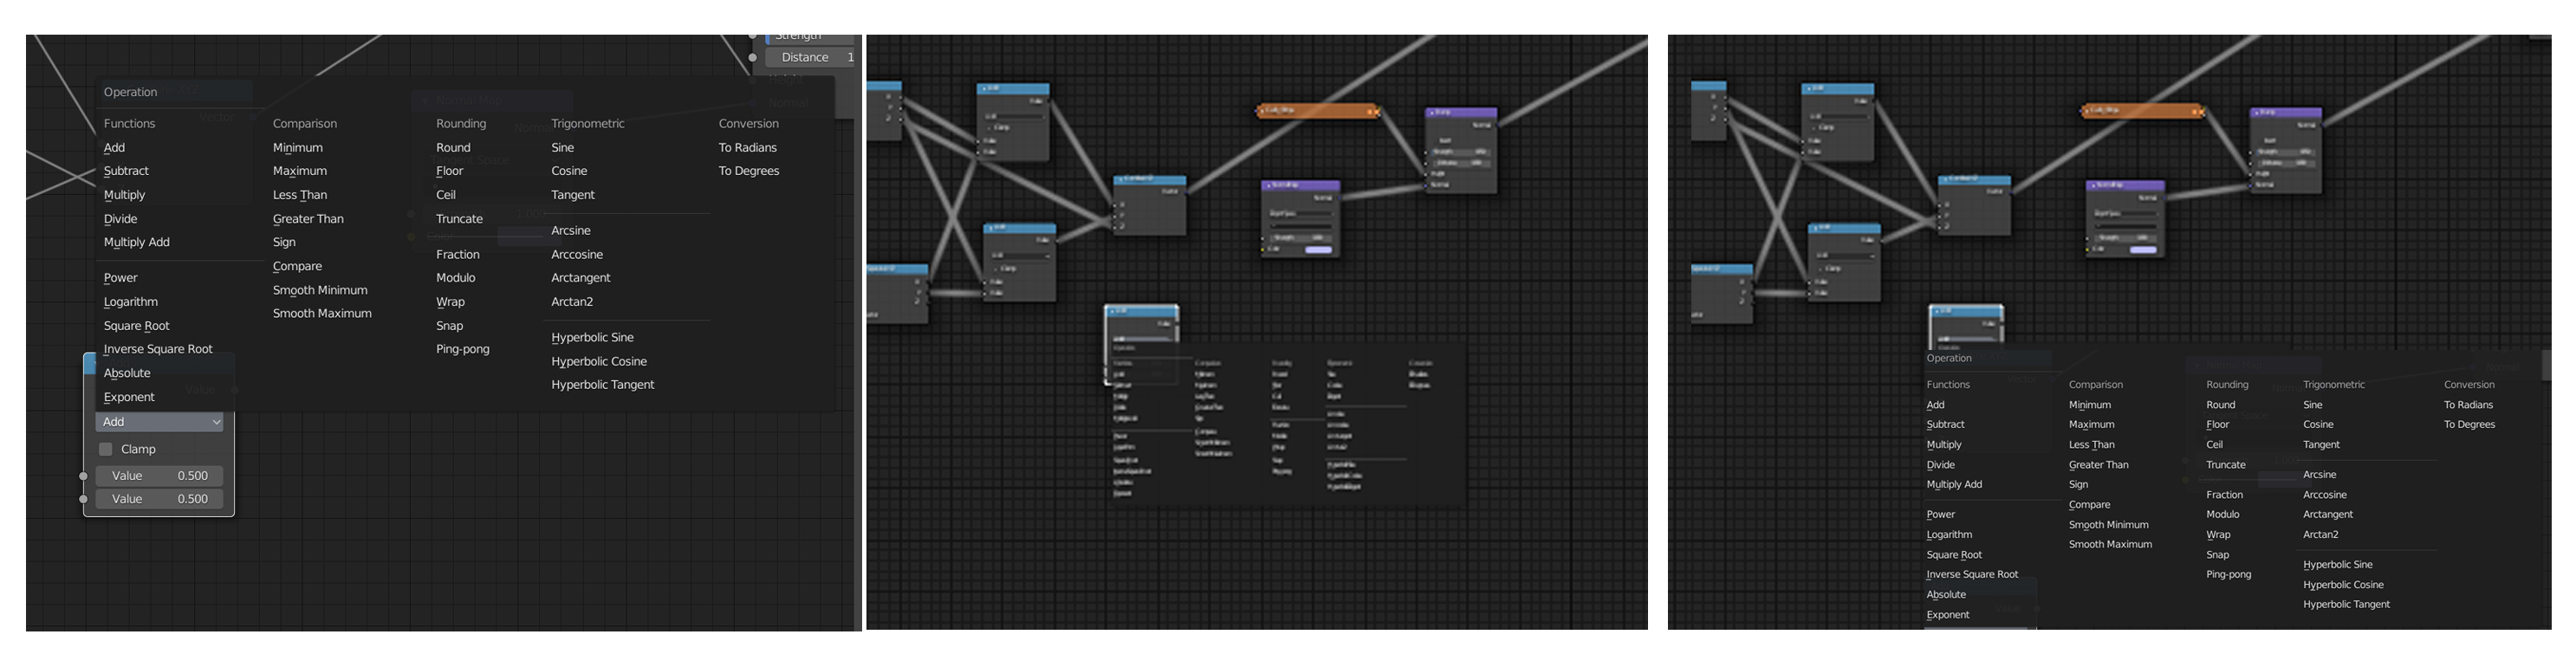Choose Minimum in the left screenshot's Comparison list
The image size is (2576, 654).
(x=298, y=147)
